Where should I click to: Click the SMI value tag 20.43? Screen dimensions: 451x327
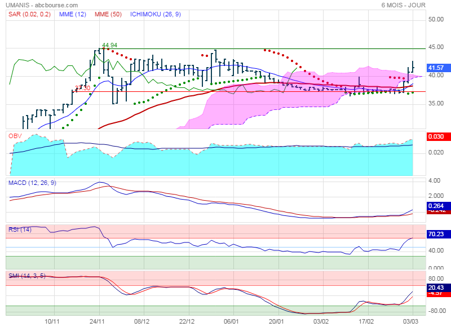pos(436,288)
